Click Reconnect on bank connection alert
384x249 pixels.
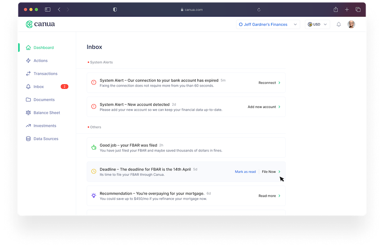[x=267, y=82]
